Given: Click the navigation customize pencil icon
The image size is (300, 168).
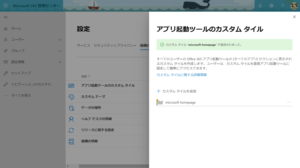Looking at the screenshot, I should point(6,84).
